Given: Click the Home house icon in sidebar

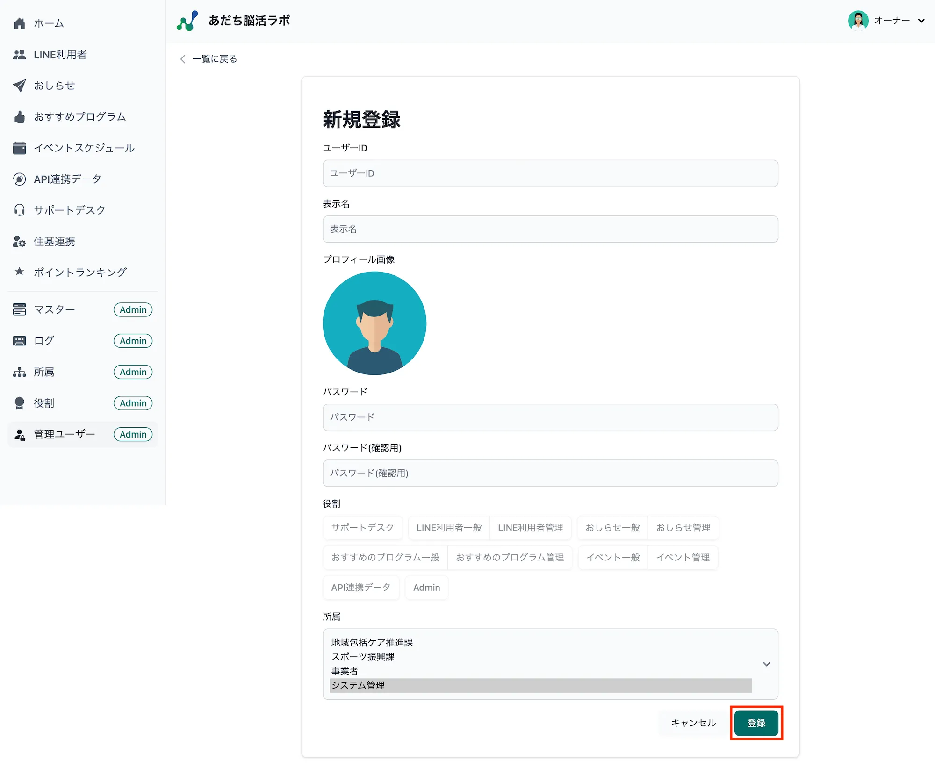Looking at the screenshot, I should [x=19, y=23].
